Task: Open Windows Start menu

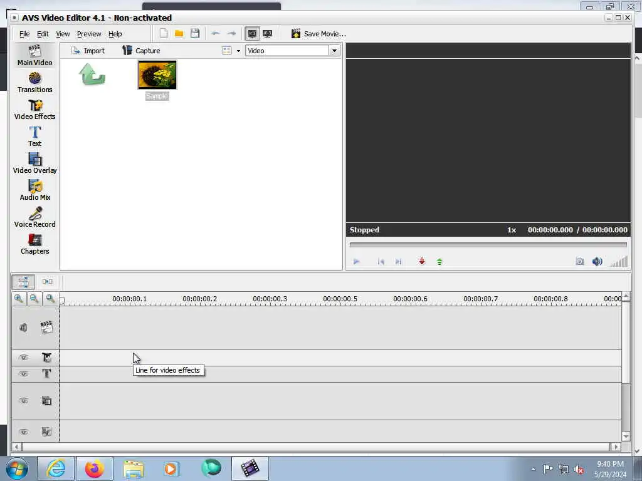Action: (17, 468)
